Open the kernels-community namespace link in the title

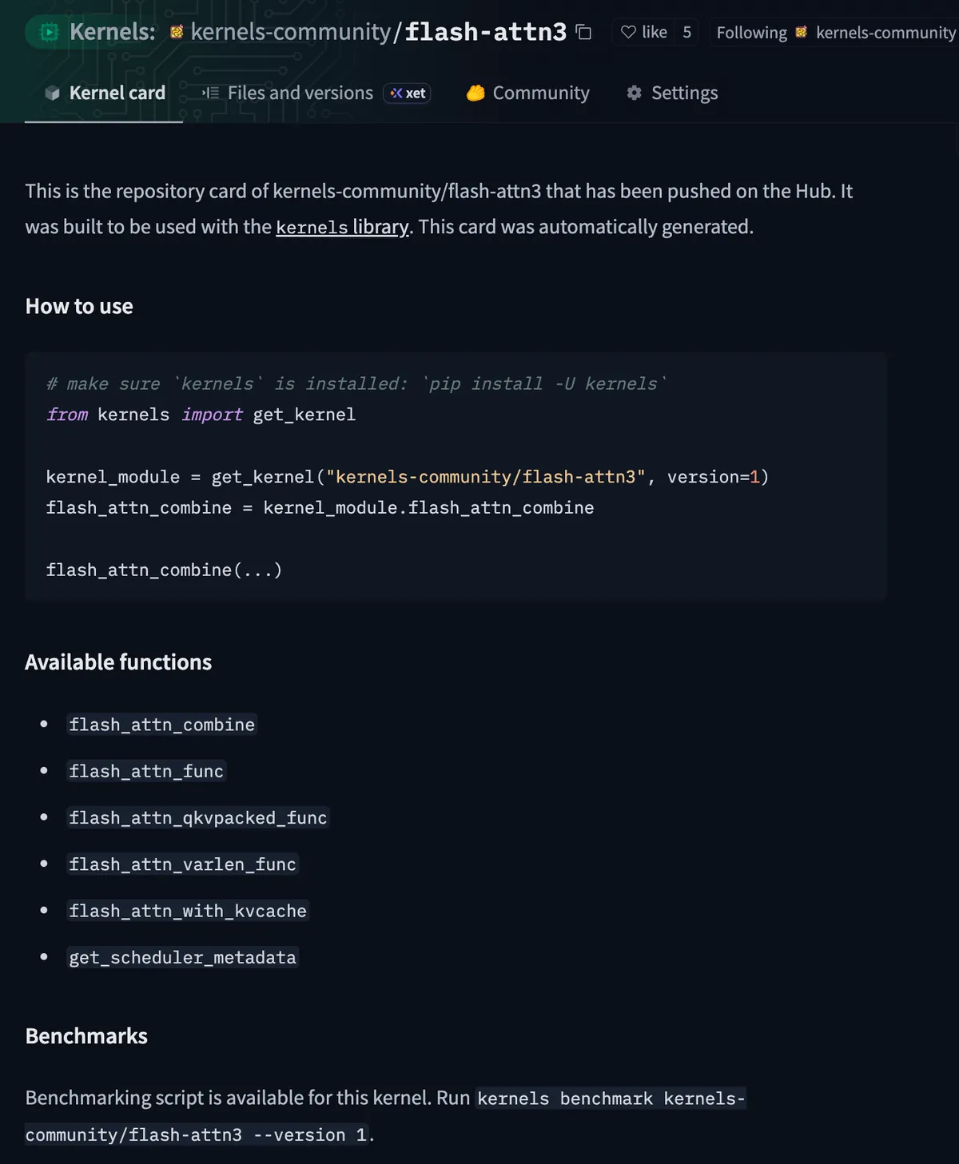(x=291, y=32)
